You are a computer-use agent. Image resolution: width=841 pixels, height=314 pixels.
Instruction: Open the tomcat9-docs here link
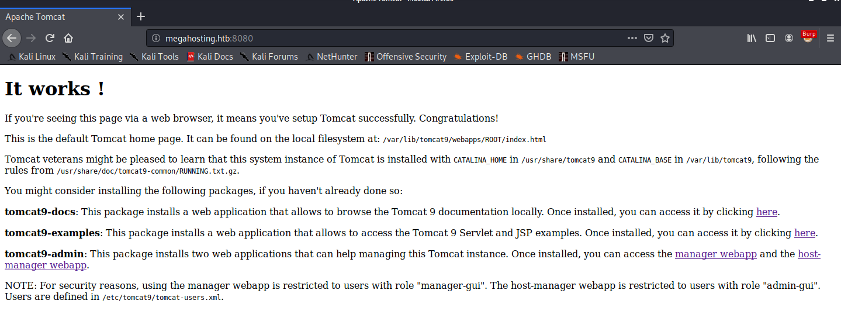(x=767, y=212)
